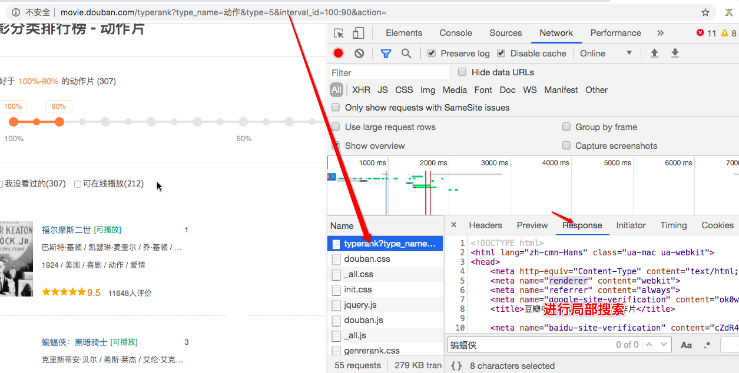
Task: Click the extension icon in address bar
Action: coord(728,12)
